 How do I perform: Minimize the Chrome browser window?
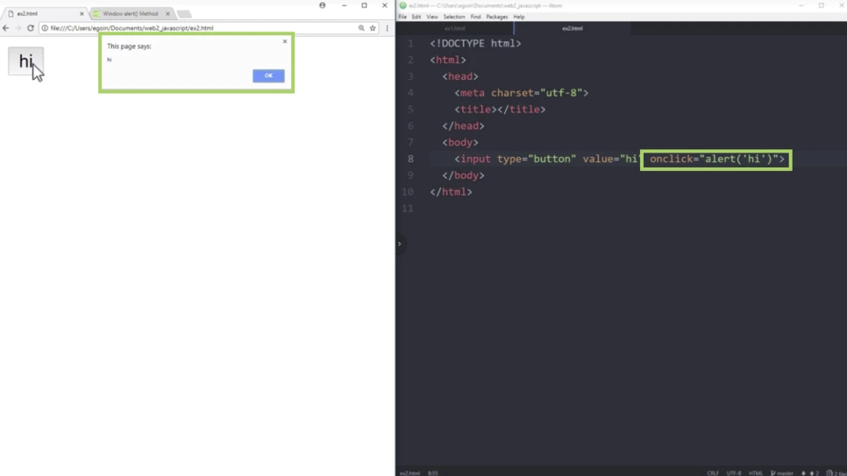click(344, 5)
